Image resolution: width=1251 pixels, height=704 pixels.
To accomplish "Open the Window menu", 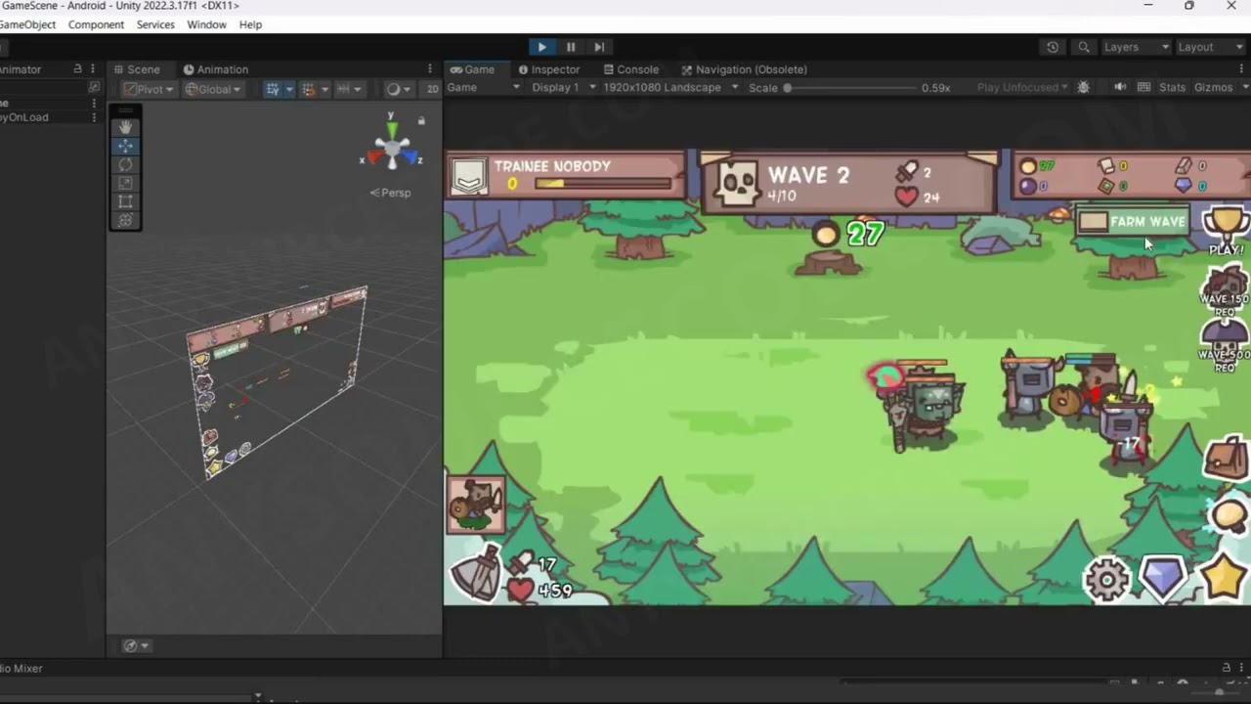I will point(206,24).
